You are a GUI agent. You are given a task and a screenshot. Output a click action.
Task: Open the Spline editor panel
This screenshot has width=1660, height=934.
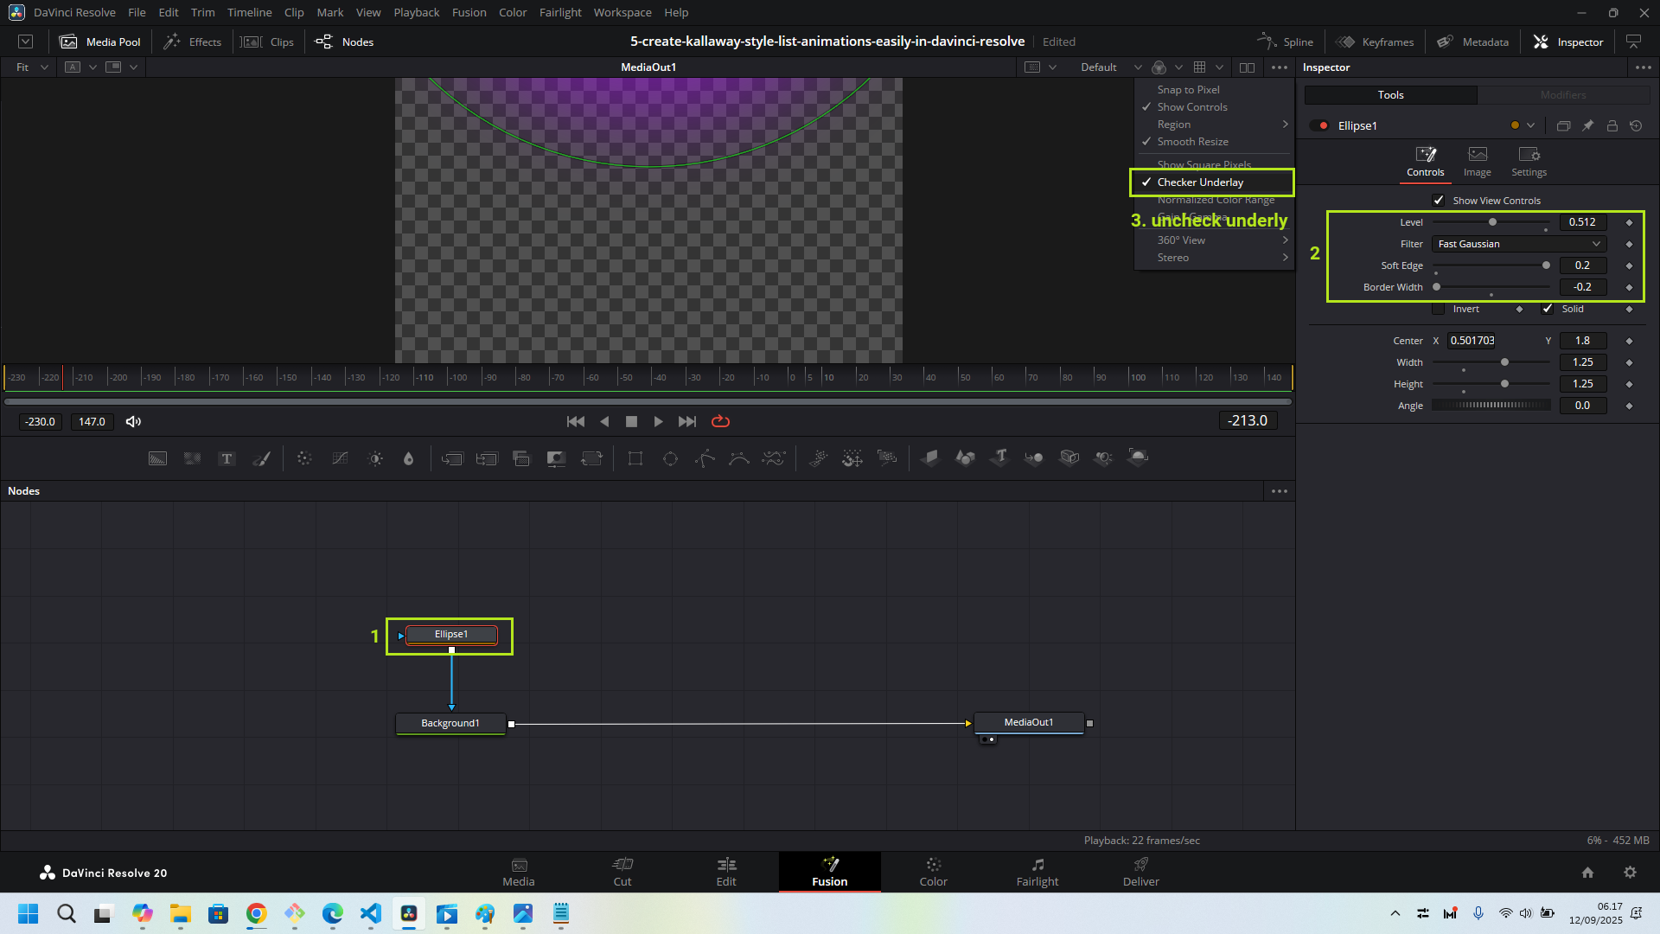[x=1286, y=42]
